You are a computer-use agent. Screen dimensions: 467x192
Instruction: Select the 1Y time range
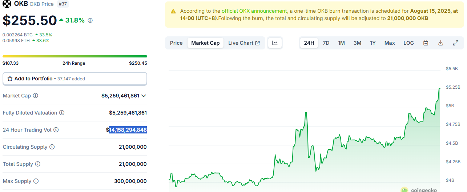click(x=373, y=43)
